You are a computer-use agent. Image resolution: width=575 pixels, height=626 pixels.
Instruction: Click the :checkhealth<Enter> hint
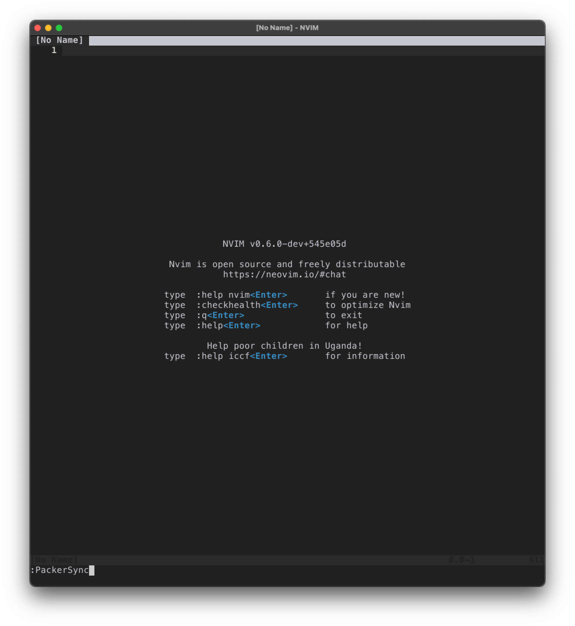[x=247, y=305]
